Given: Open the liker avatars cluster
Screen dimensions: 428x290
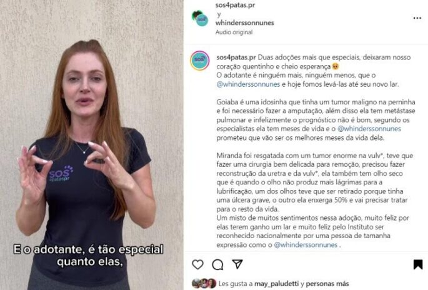Looking at the screenshot, I should pos(204,284).
